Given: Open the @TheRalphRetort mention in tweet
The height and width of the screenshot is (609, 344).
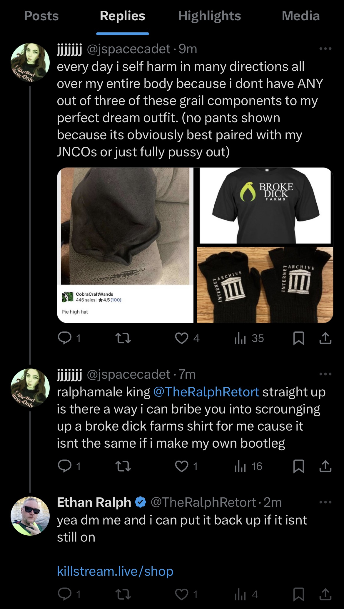Looking at the screenshot, I should tap(206, 392).
